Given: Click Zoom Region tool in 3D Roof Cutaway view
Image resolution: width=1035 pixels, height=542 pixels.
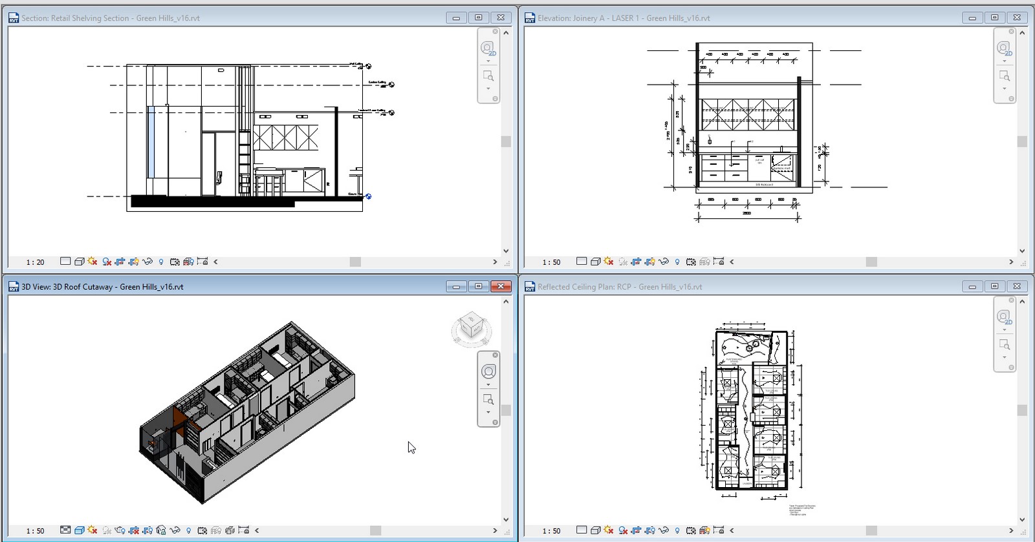Looking at the screenshot, I should click(x=488, y=399).
